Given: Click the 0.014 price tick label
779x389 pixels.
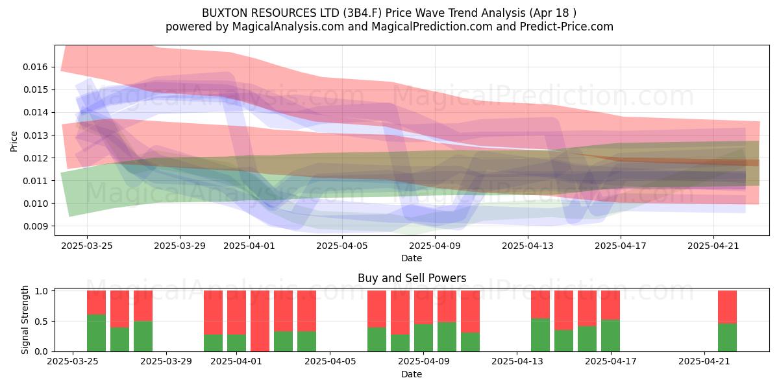Looking at the screenshot, I should [36, 112].
